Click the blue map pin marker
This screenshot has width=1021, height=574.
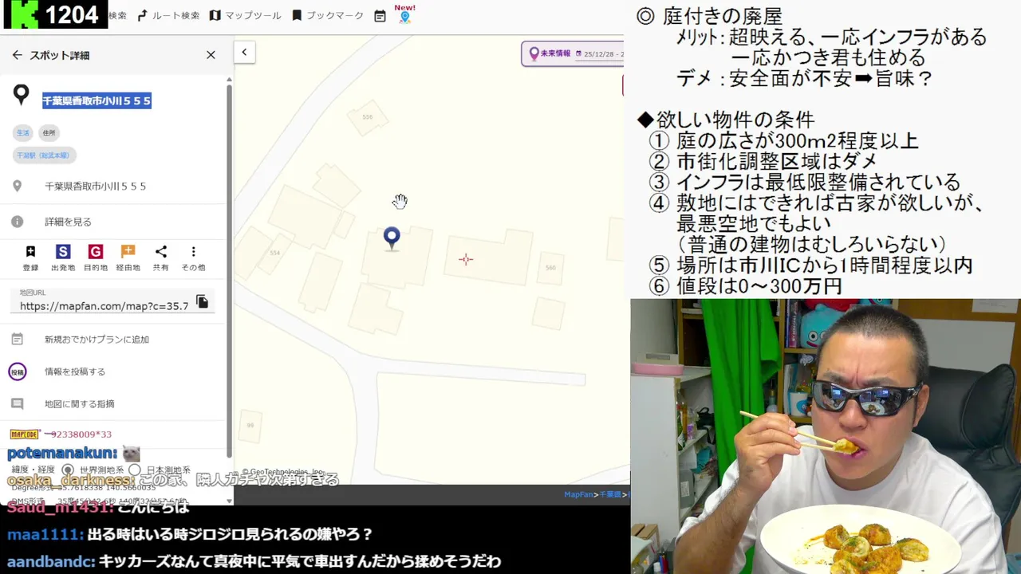point(392,238)
